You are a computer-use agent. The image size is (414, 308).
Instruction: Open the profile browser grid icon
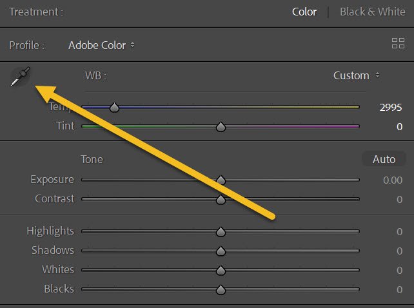point(398,44)
